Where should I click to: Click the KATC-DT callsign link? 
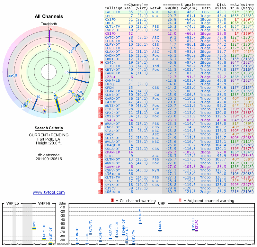pos(112,37)
